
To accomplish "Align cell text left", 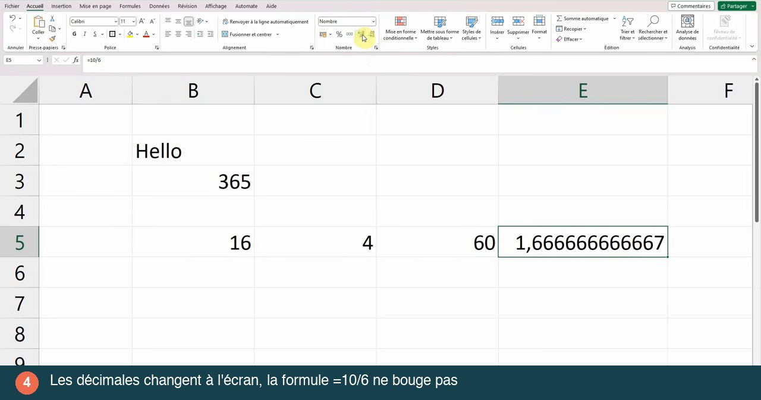I will tap(168, 35).
